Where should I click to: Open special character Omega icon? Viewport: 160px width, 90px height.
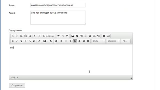coord(90,36)
